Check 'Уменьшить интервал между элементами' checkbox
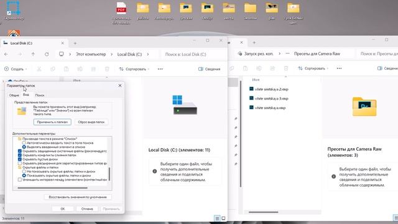The height and width of the screenshot is (224, 398). 19,180
